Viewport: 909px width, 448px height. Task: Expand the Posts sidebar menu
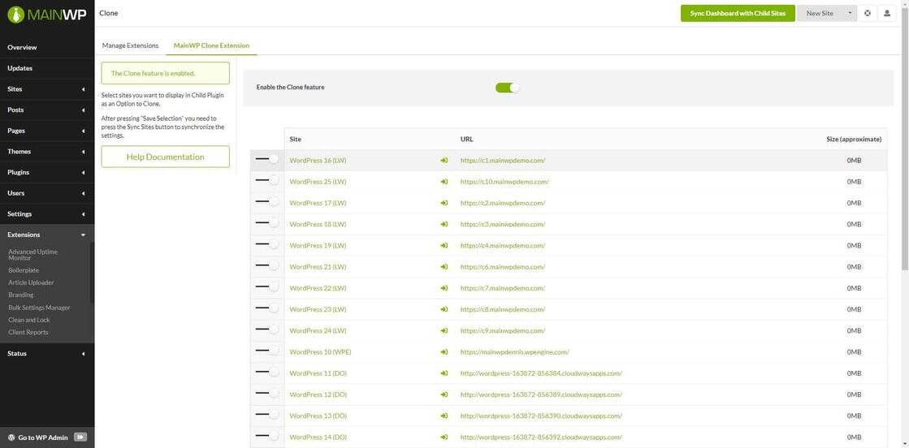47,110
